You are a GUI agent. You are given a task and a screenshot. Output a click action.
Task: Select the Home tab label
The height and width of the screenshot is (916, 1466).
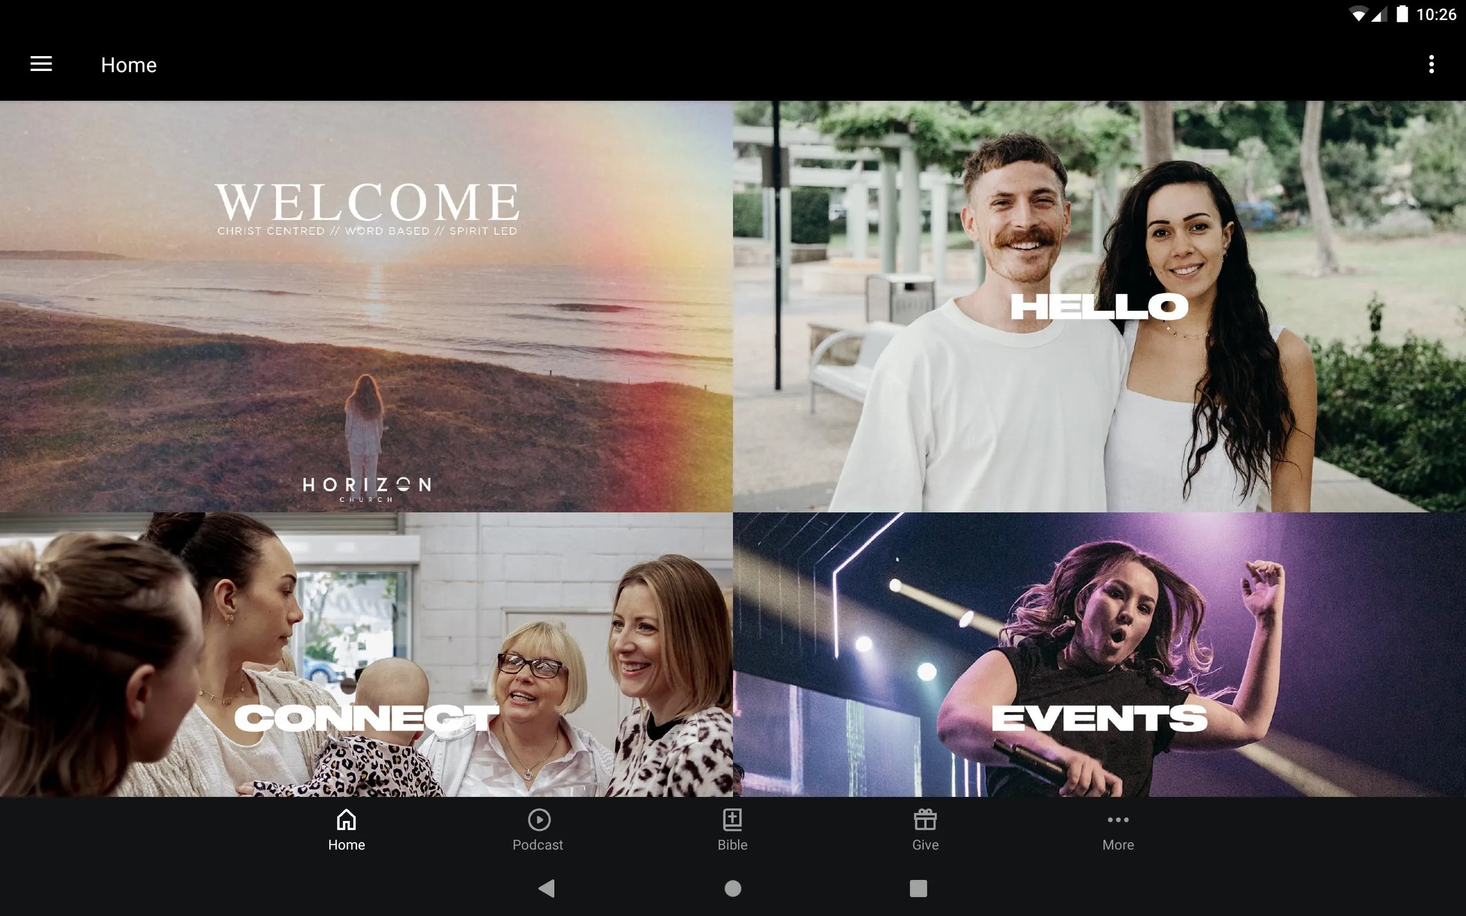347,844
